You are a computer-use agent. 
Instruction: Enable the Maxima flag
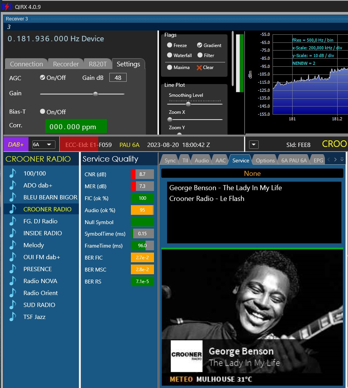pos(169,67)
